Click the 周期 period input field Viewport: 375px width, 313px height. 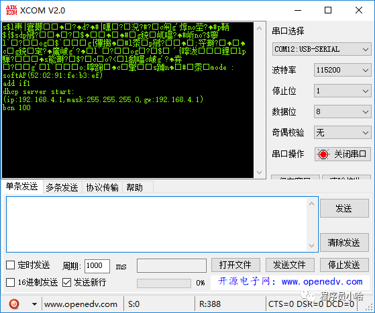tap(97, 266)
